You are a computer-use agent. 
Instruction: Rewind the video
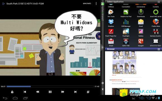click(x=38, y=92)
